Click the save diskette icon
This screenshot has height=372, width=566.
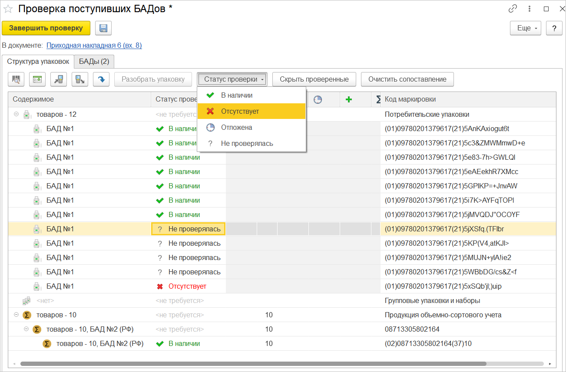tap(103, 28)
